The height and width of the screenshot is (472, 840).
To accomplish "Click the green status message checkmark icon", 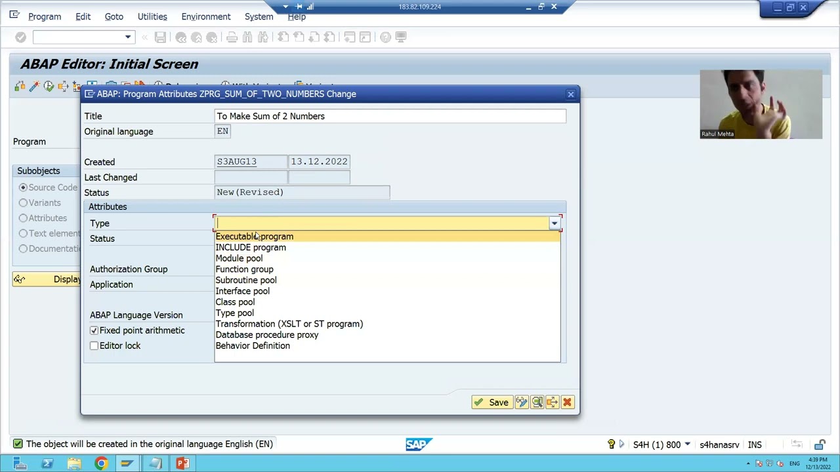I will pos(18,444).
